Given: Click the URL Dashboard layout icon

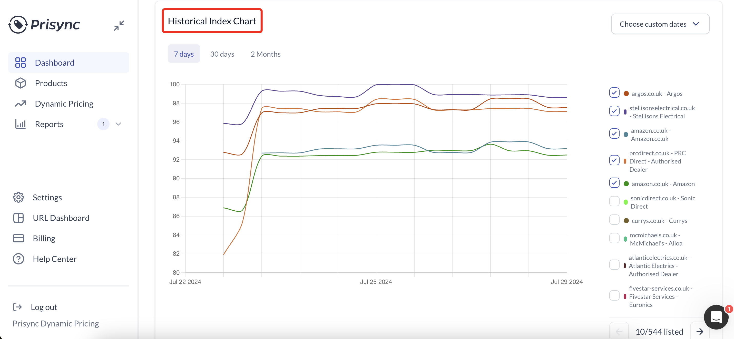Looking at the screenshot, I should pos(18,218).
